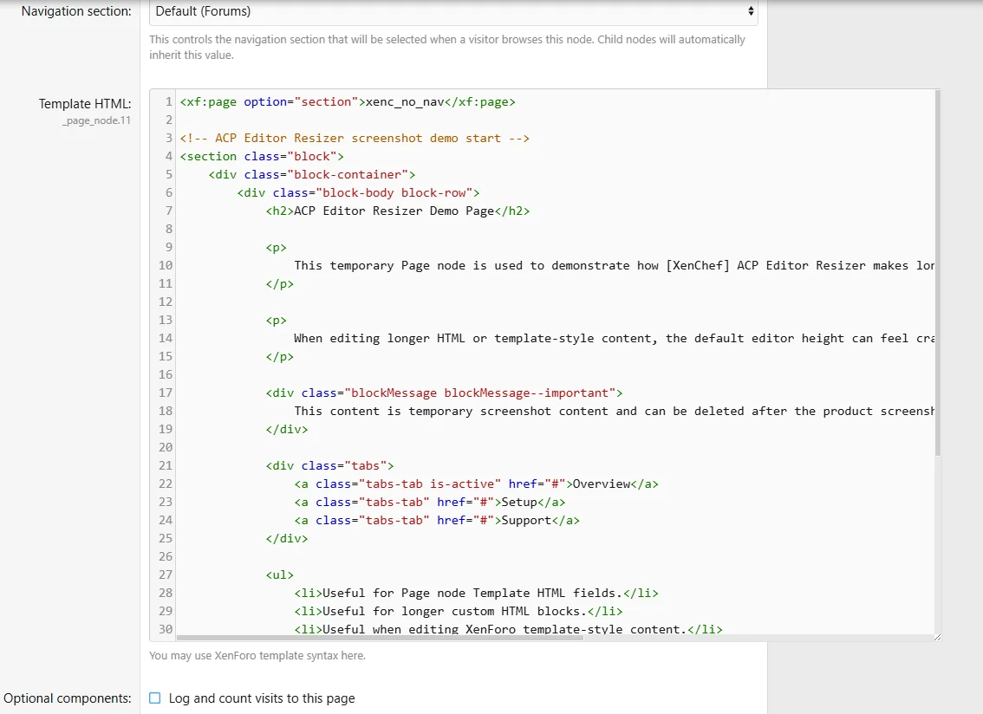Click 'Useful for Page node Template' list item
Viewport: 983px width, 714px height.
476,593
